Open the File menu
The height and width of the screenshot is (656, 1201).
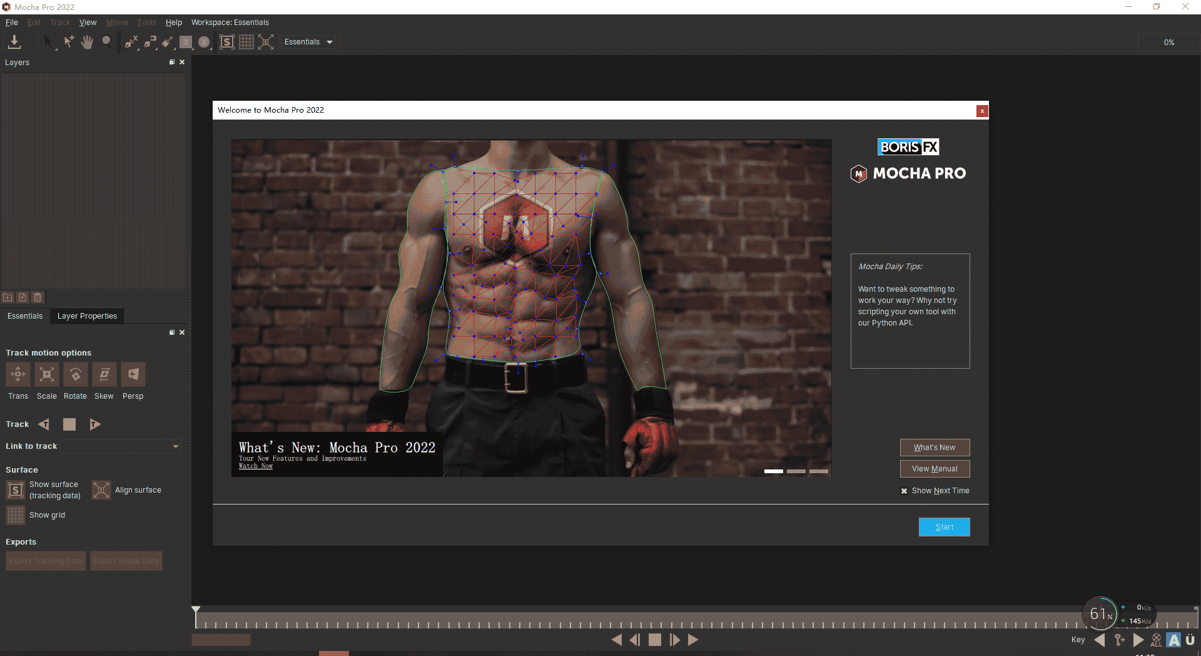pos(11,23)
